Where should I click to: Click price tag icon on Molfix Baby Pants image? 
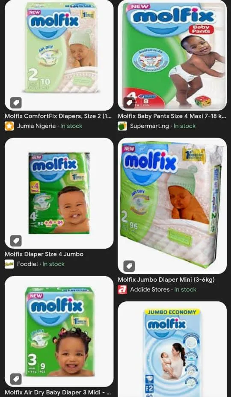pos(129,103)
